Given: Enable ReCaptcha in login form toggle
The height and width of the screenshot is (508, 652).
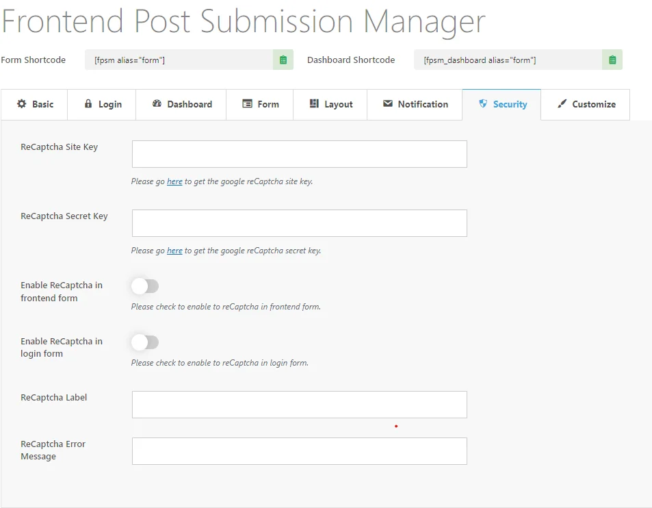Looking at the screenshot, I should [145, 342].
